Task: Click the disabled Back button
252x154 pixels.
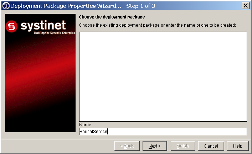Action: [127, 146]
